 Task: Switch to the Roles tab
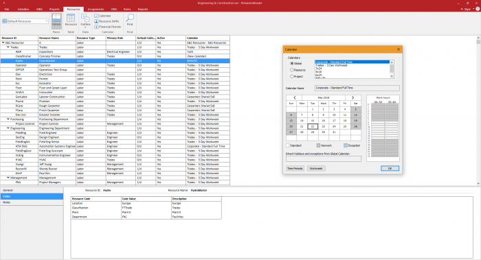pos(127,9)
